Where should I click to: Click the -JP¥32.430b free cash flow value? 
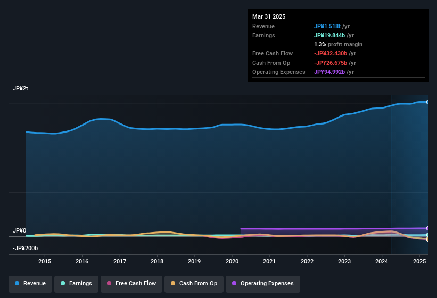[331, 53]
